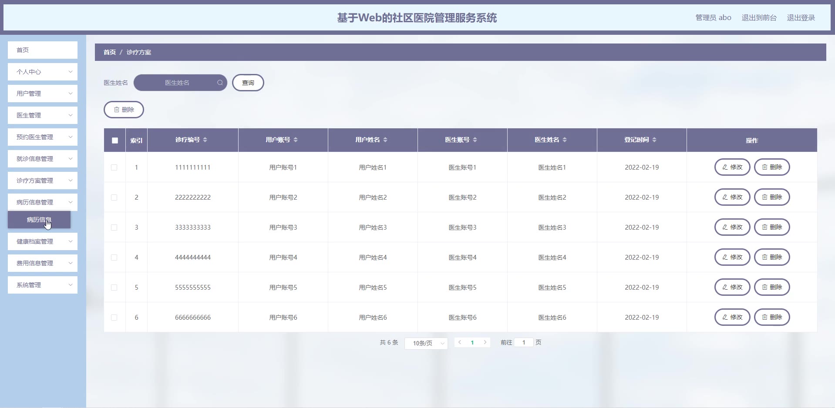Sort by 诊疗编号 column arrows
The height and width of the screenshot is (408, 835).
[205, 140]
